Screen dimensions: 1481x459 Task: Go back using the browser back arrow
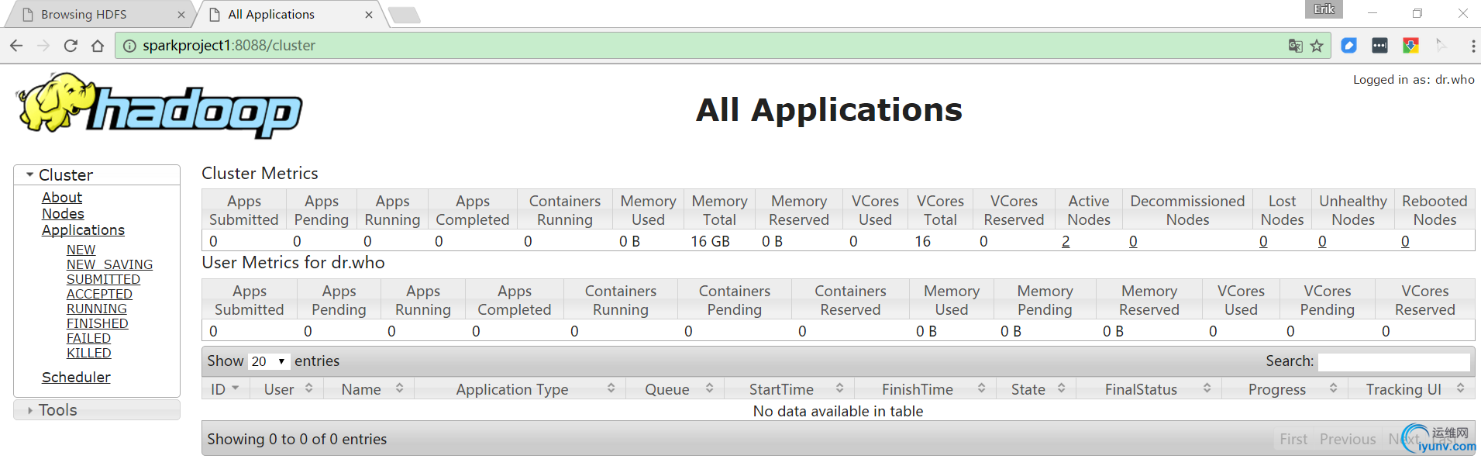pyautogui.click(x=16, y=46)
